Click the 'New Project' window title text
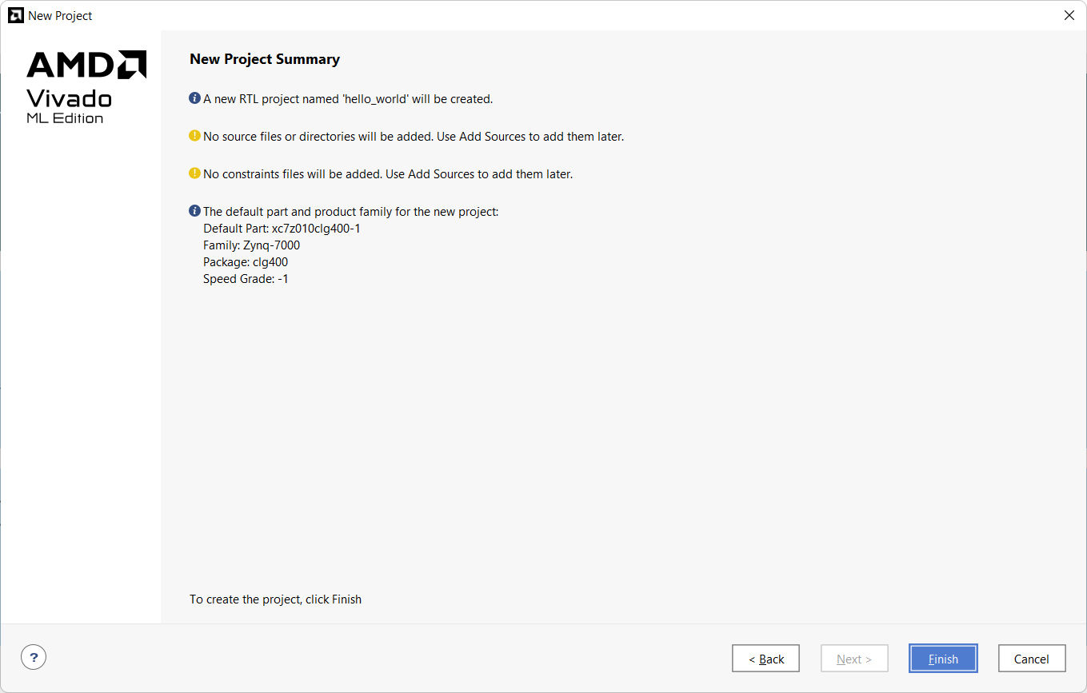The width and height of the screenshot is (1087, 693). pyautogui.click(x=60, y=15)
